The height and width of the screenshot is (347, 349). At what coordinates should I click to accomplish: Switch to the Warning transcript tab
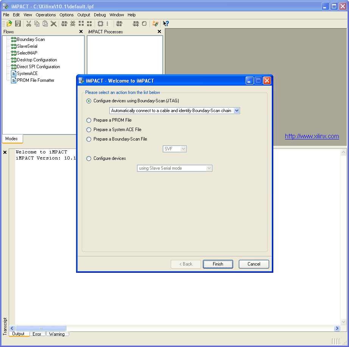click(x=57, y=334)
